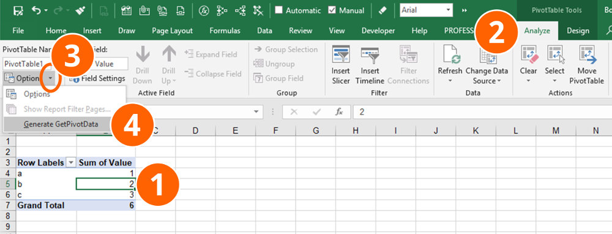Expand the Refresh dropdown arrow
This screenshot has width=612, height=234.
[450, 81]
